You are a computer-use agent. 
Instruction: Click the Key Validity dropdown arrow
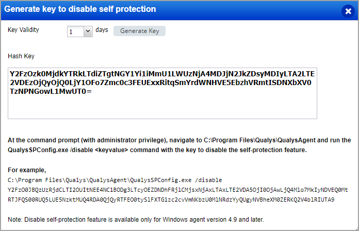tap(87, 31)
